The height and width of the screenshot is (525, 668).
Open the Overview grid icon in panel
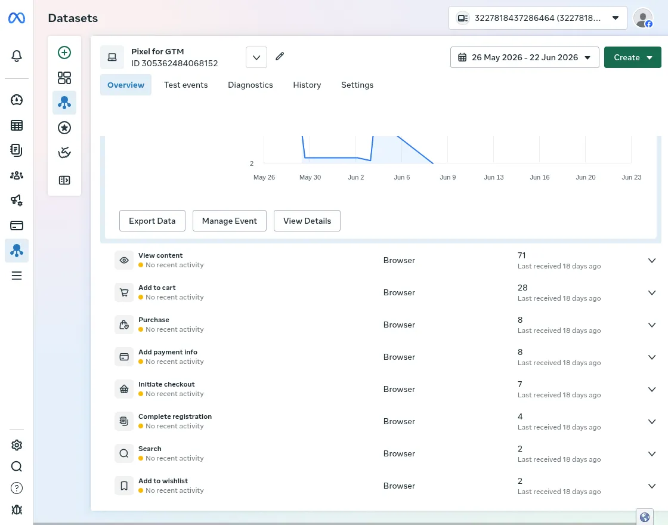point(64,78)
